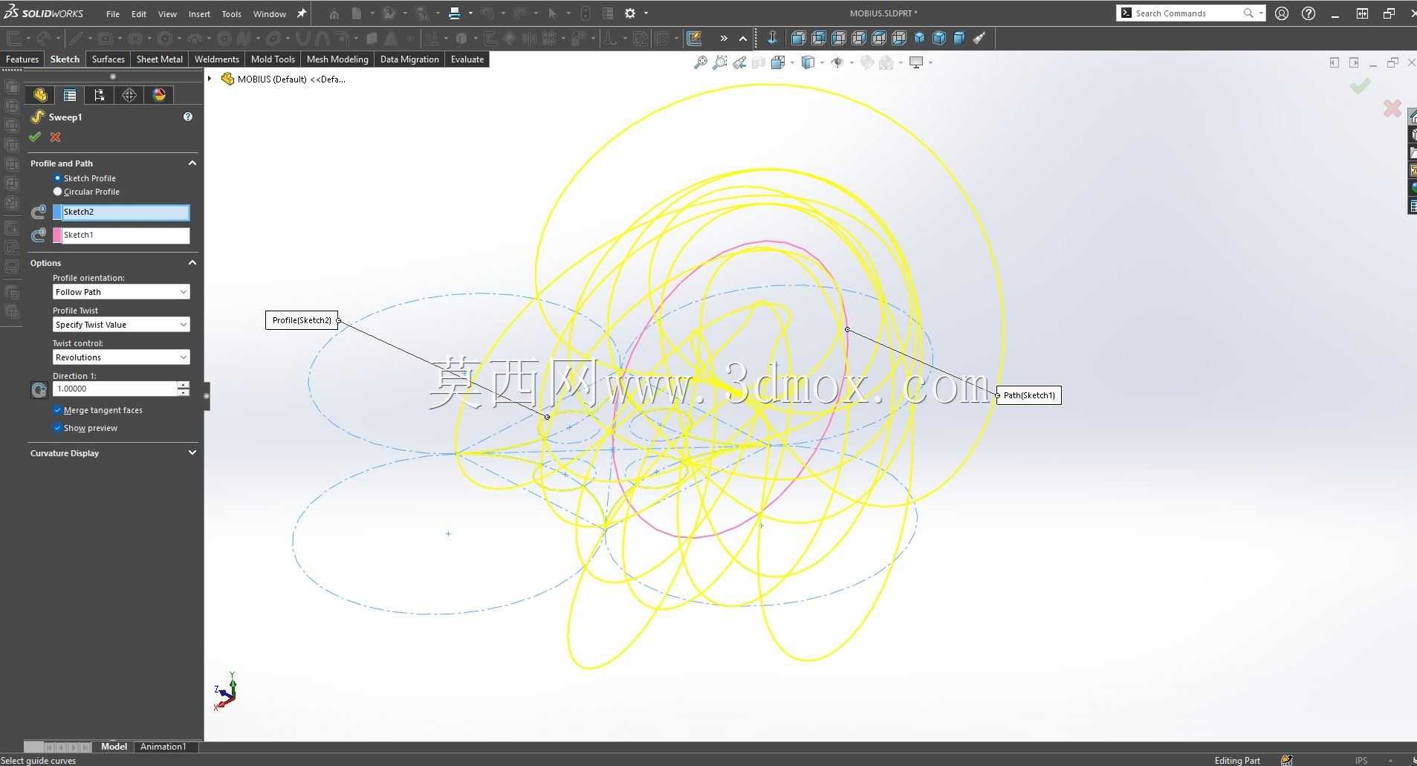Select the Isometric view cube icon
This screenshot has width=1417, height=766.
coord(919,38)
